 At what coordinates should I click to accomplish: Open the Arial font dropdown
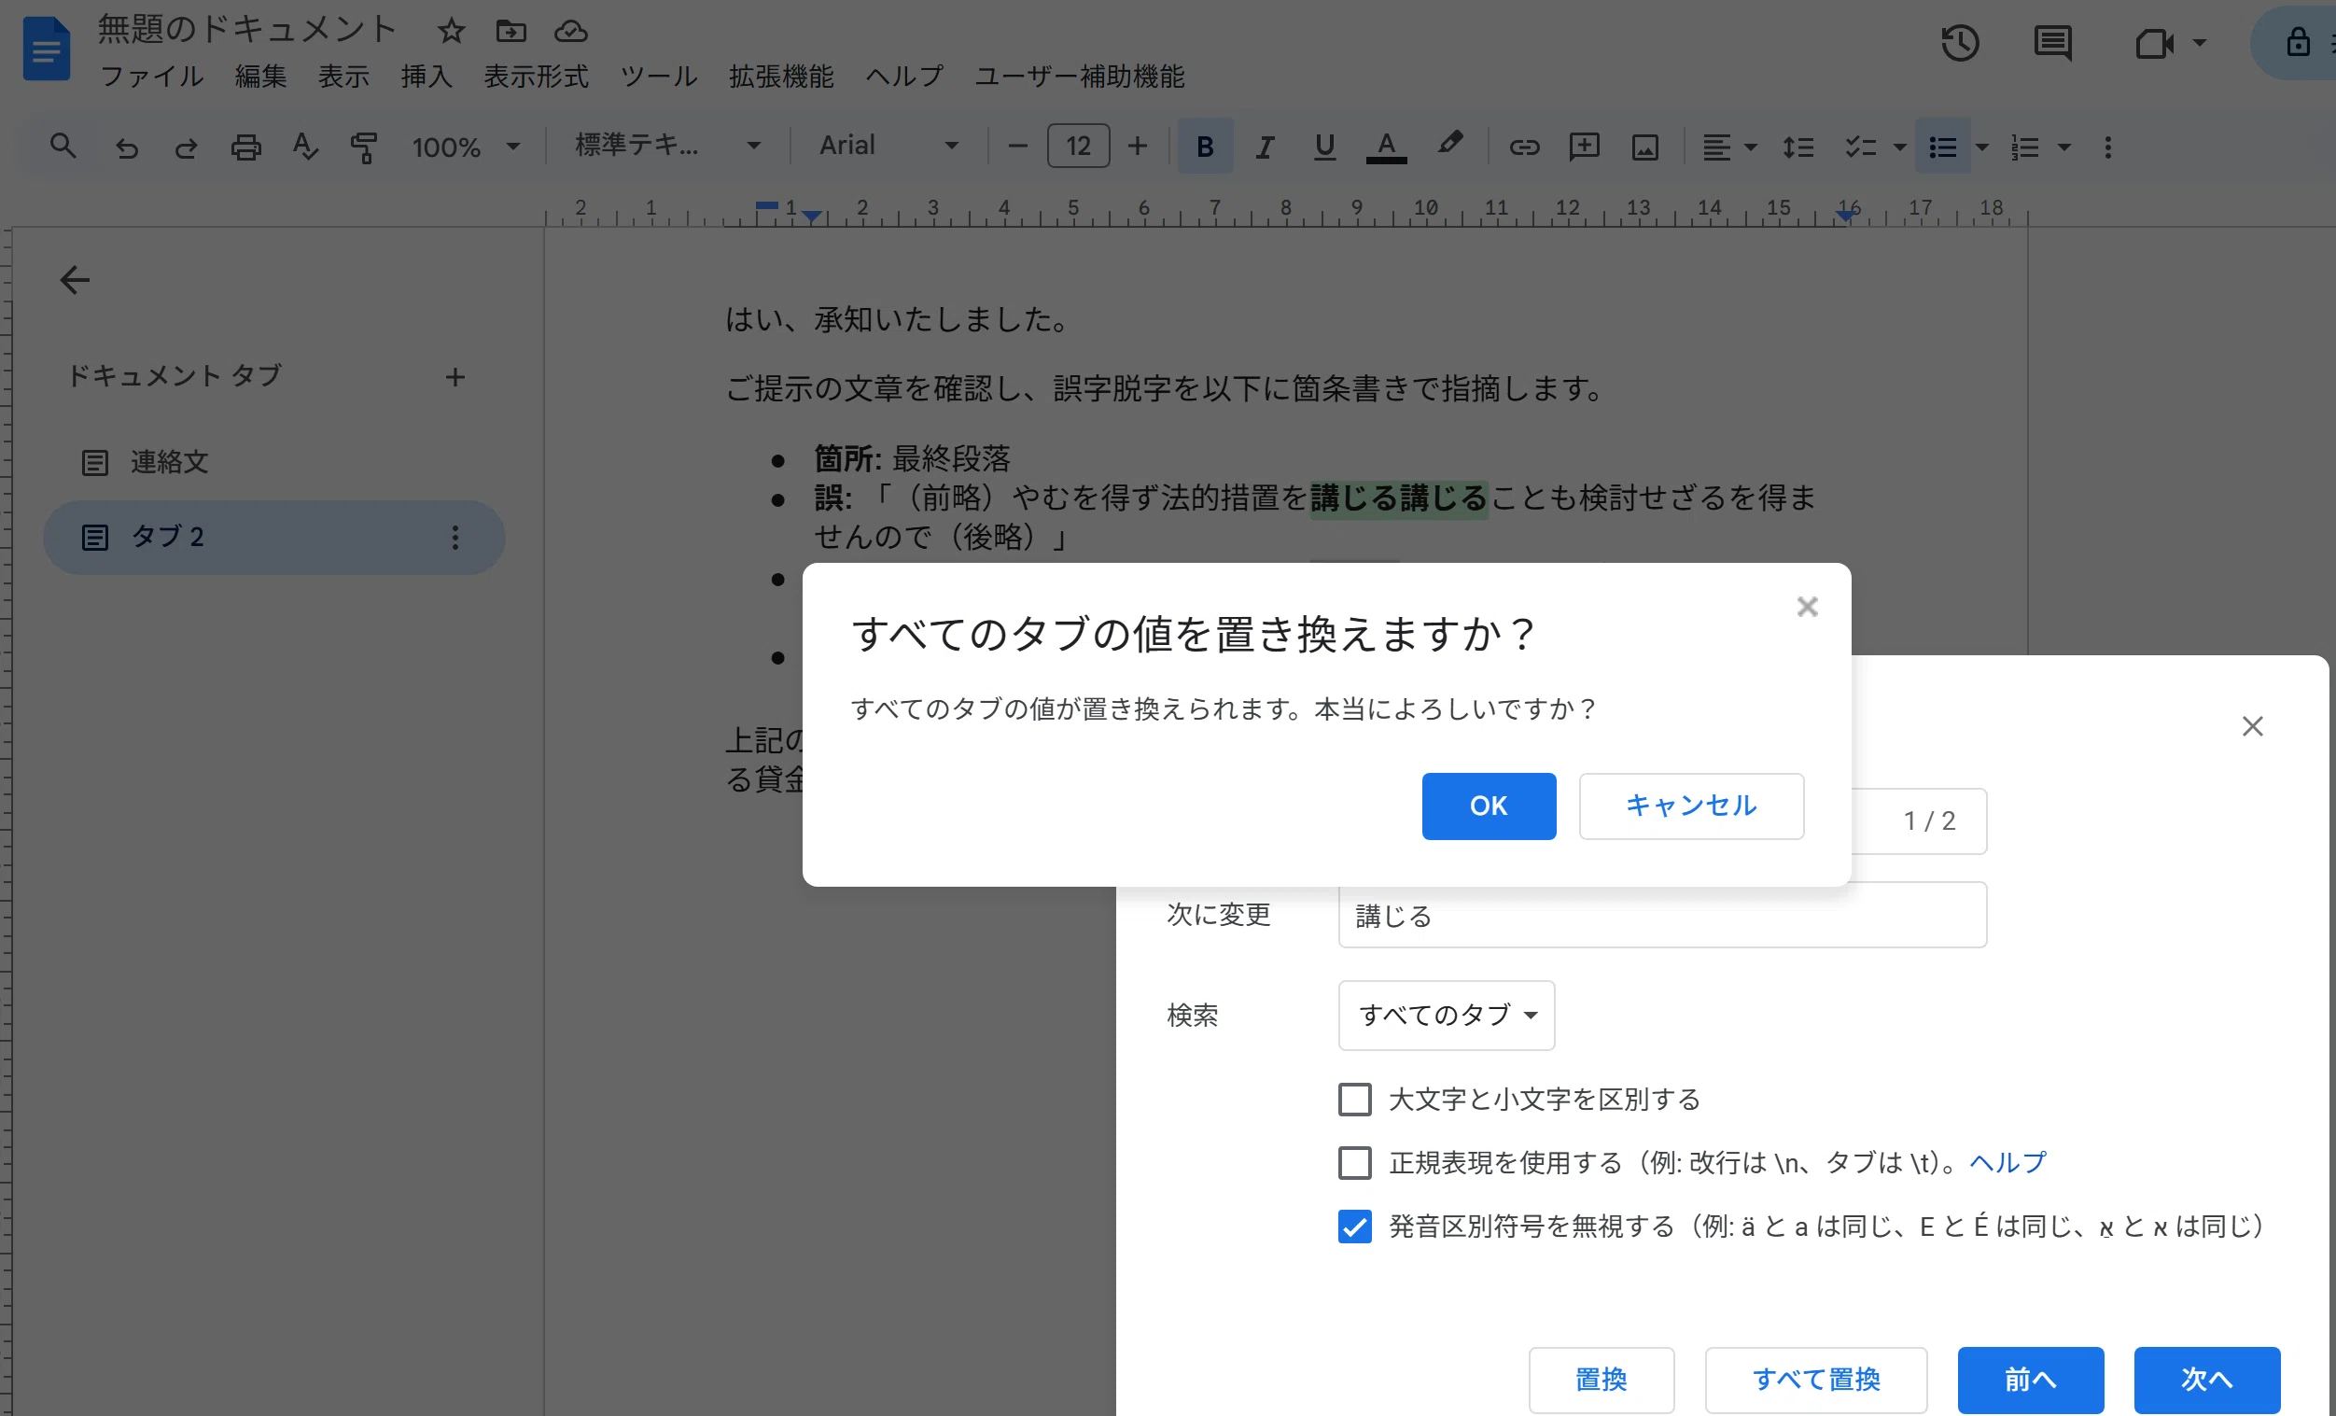[889, 146]
